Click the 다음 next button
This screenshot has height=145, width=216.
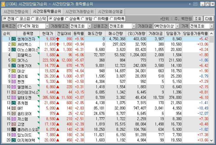click(x=209, y=19)
